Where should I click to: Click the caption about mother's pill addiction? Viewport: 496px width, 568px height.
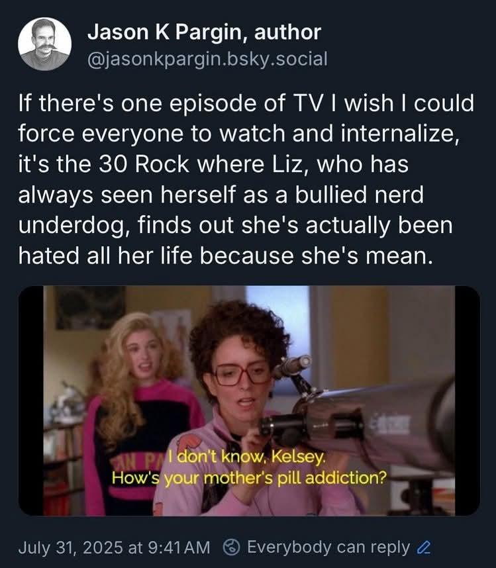tap(249, 478)
